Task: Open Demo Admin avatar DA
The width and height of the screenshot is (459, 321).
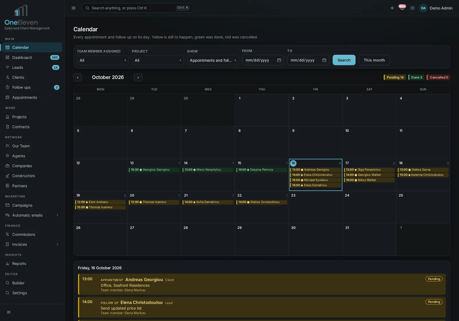Action: (x=423, y=8)
